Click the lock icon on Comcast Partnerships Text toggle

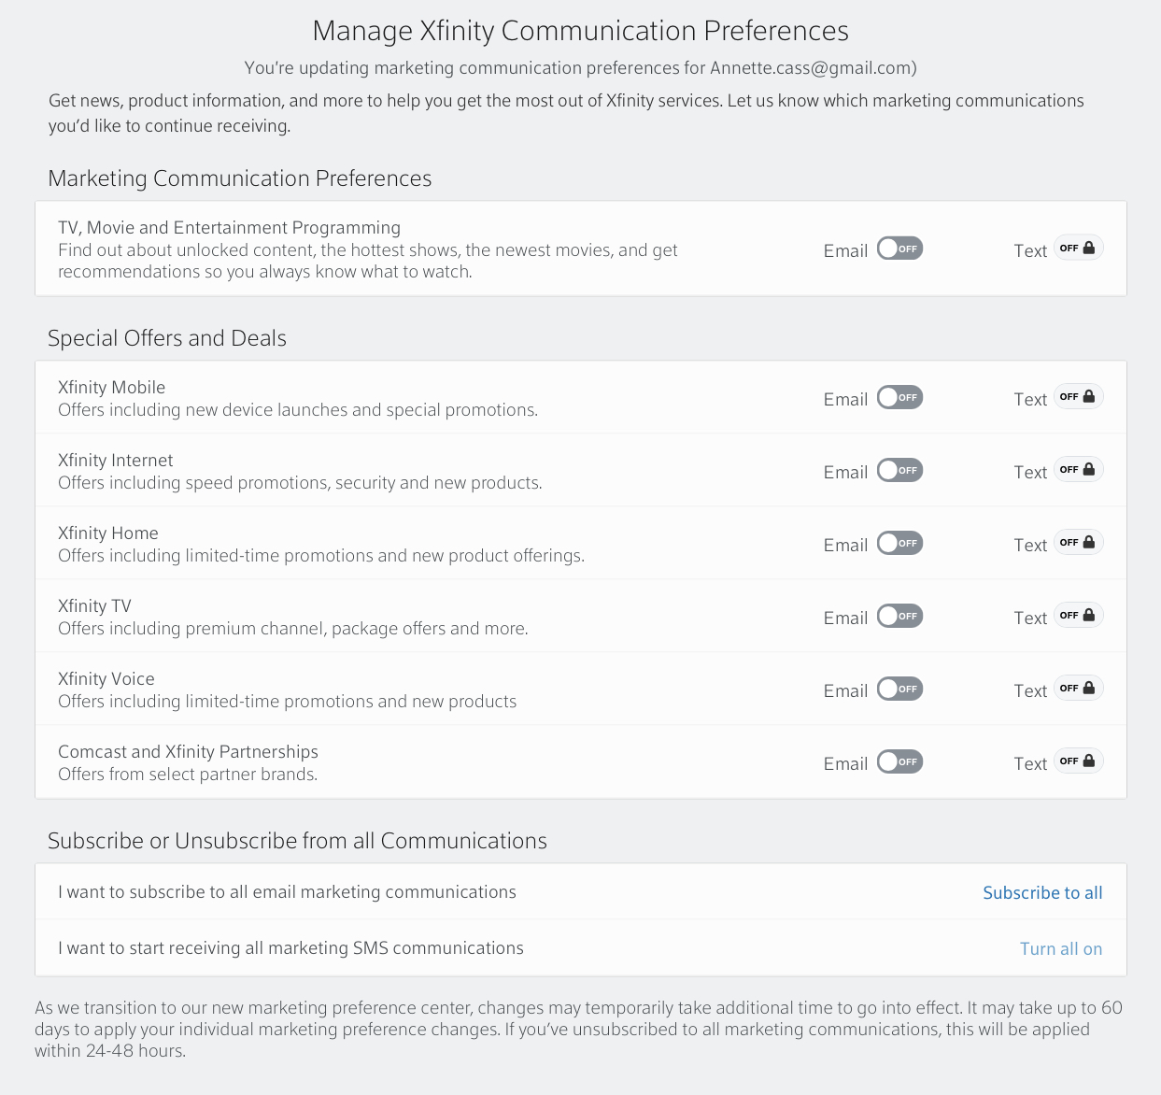[x=1089, y=760]
